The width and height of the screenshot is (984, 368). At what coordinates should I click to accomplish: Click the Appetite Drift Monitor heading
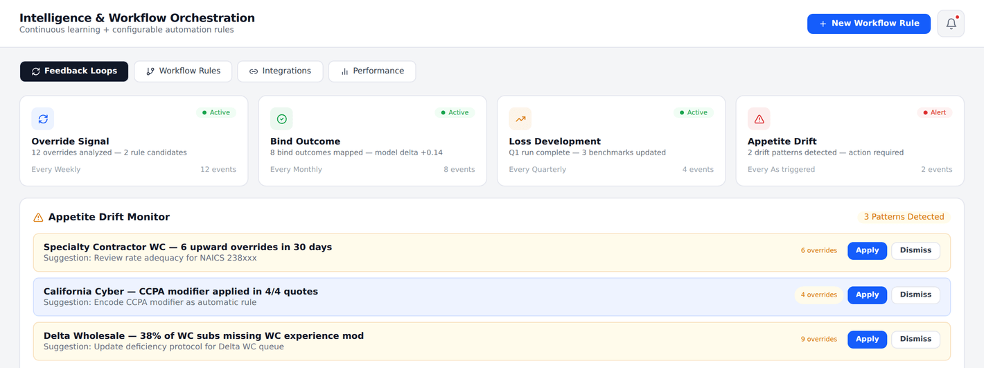pyautogui.click(x=109, y=217)
